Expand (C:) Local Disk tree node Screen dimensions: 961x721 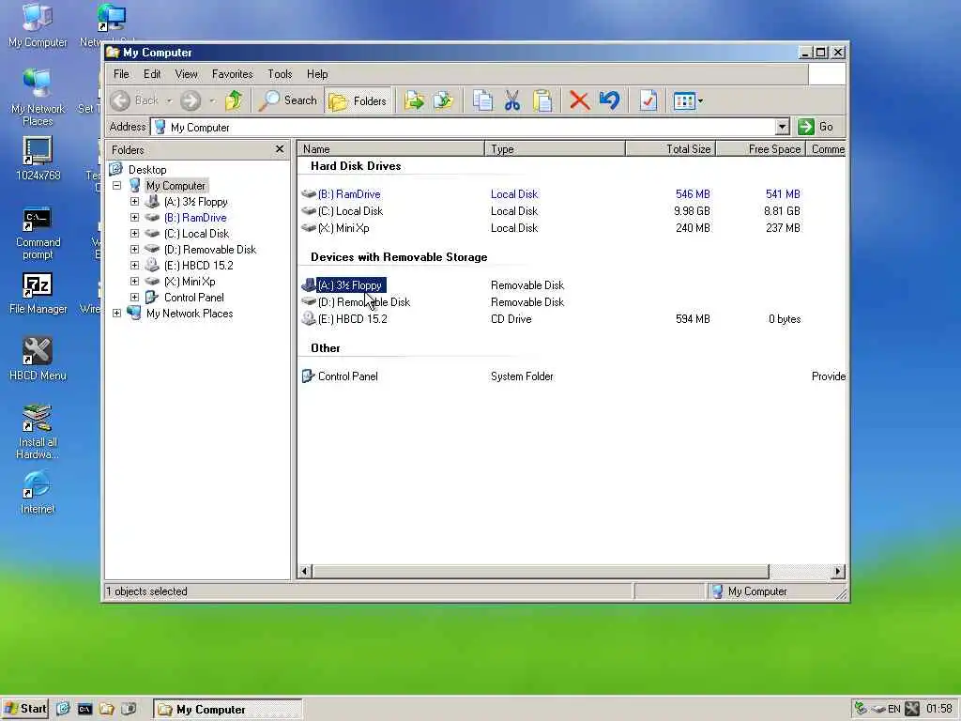coord(134,233)
